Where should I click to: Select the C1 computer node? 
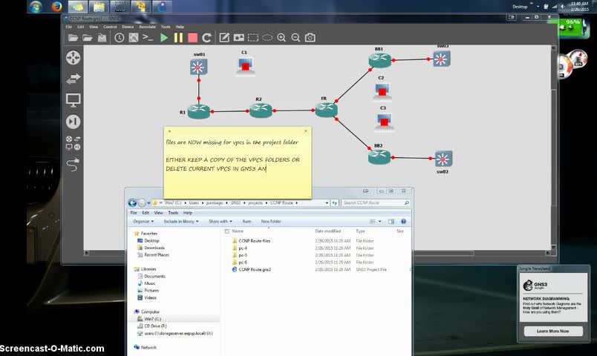[246, 66]
